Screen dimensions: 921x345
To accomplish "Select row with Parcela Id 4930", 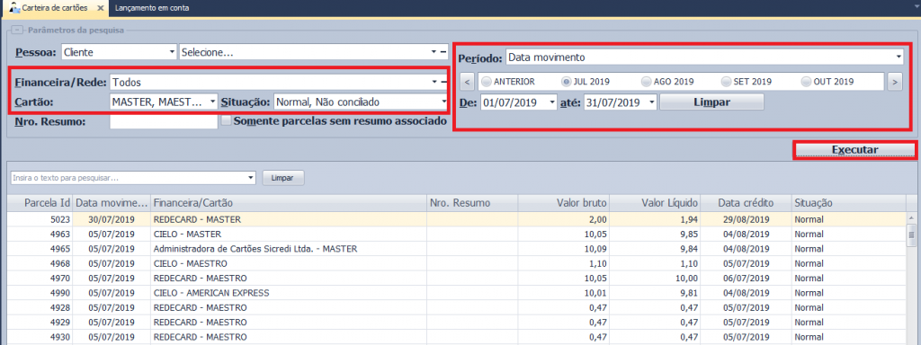I will click(x=456, y=337).
